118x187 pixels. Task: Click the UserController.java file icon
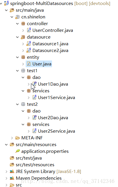pos(29,30)
